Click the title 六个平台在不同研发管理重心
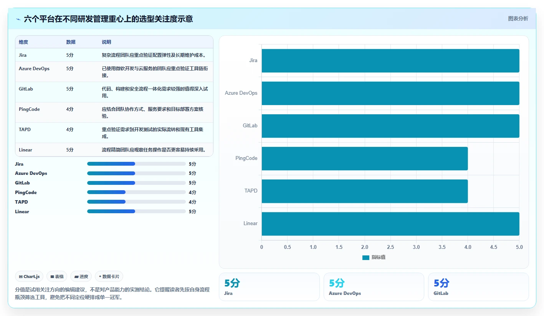Screen dimensions: 544x316 point(108,19)
